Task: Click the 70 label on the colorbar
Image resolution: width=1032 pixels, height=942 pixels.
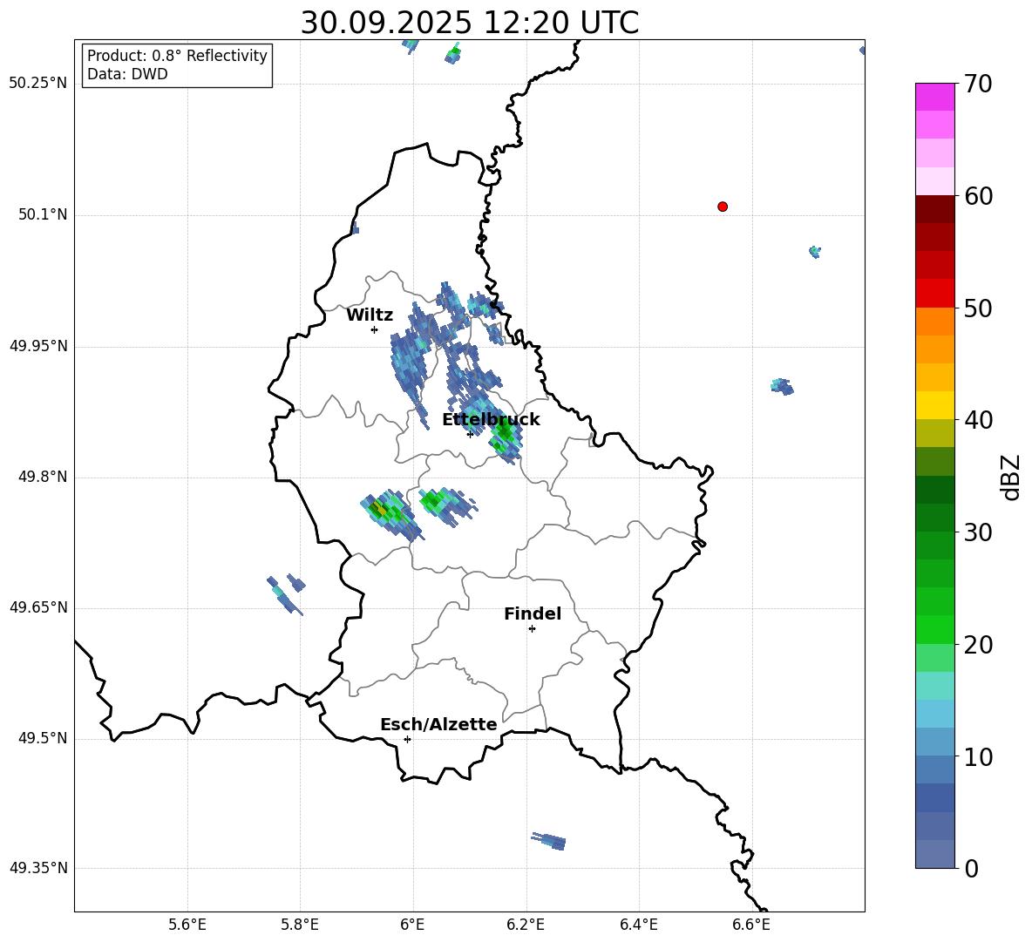Action: [x=978, y=85]
